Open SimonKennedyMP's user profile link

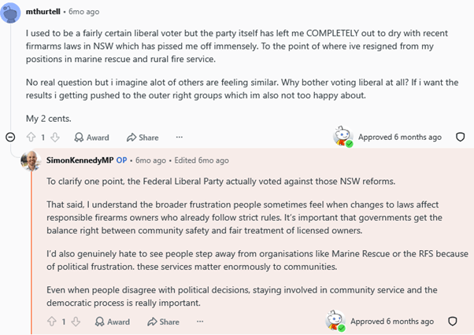tap(80, 160)
